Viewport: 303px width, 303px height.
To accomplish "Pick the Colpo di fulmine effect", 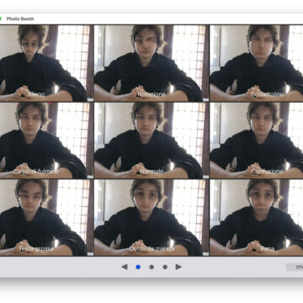I will point(46,141).
